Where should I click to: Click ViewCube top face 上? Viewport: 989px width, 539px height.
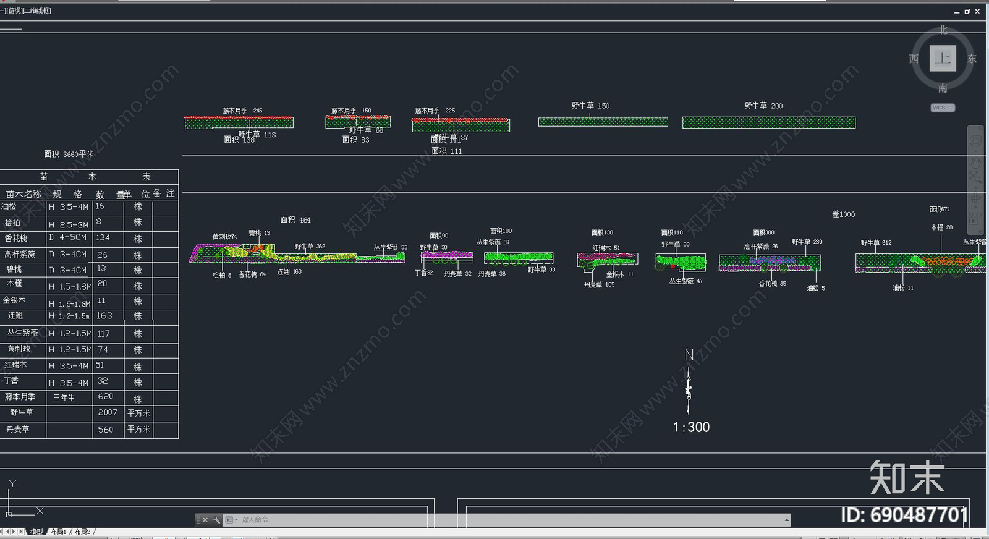(943, 59)
